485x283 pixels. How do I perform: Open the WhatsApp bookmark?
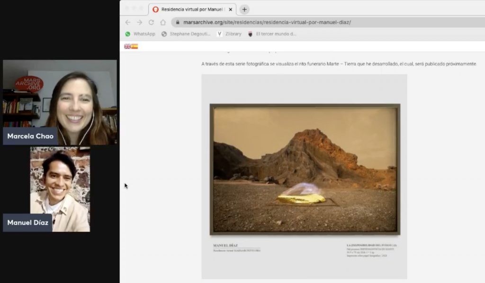140,34
